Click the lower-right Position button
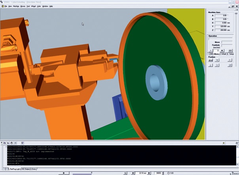The image size is (239, 175). click(x=230, y=65)
